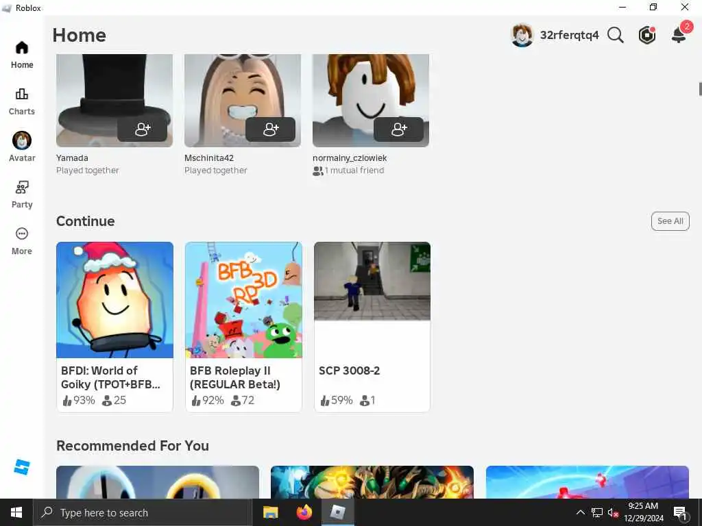Image resolution: width=702 pixels, height=526 pixels.
Task: Open the Robux icon in the header
Action: [x=647, y=35]
